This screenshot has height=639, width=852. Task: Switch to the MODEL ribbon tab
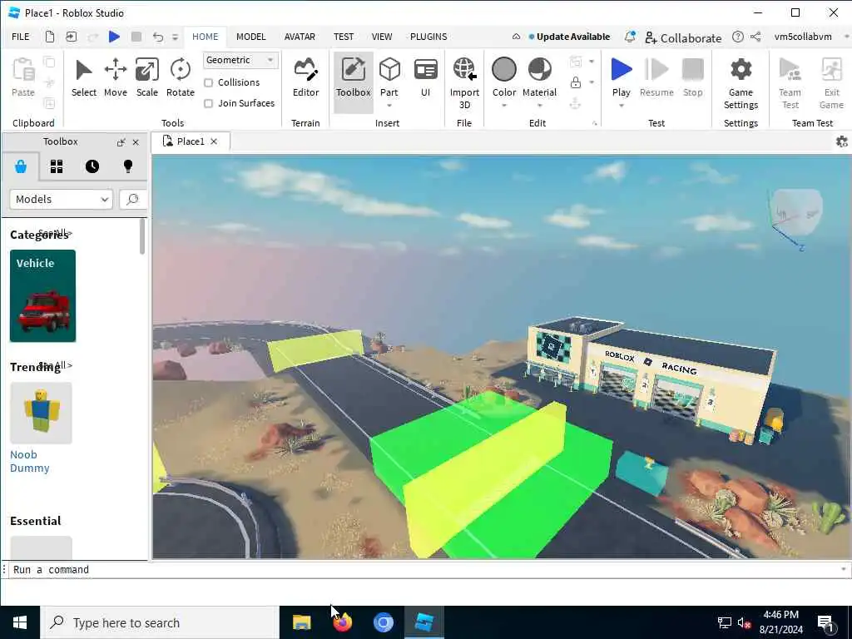tap(251, 37)
